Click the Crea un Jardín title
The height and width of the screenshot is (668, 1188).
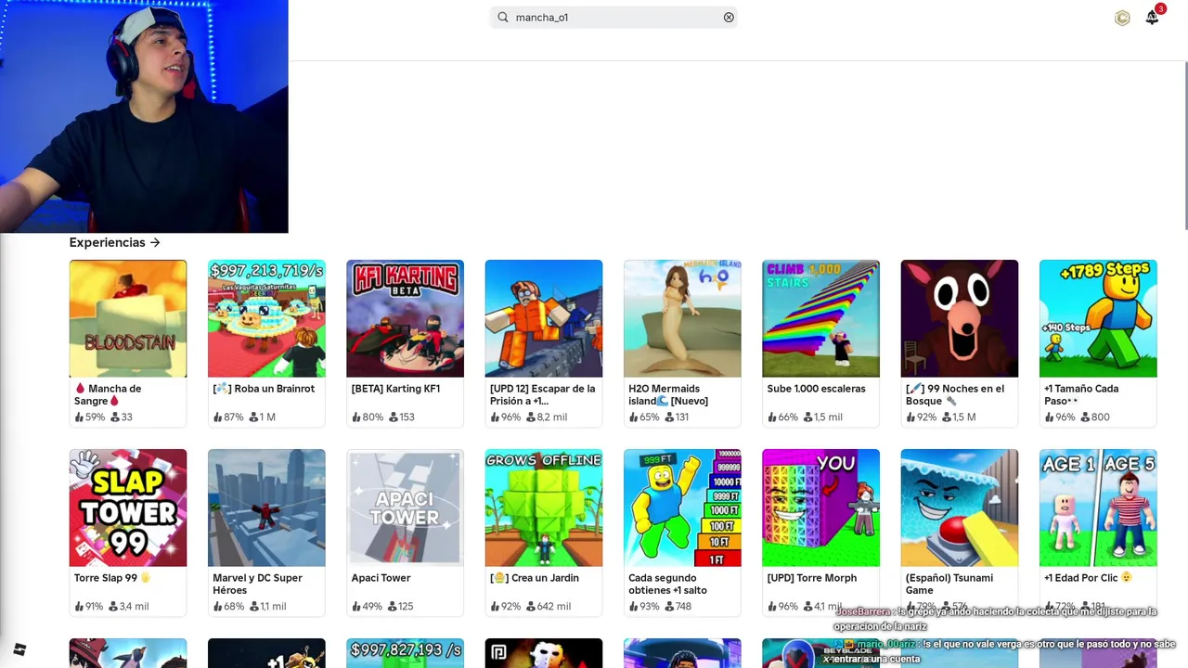[x=535, y=578]
